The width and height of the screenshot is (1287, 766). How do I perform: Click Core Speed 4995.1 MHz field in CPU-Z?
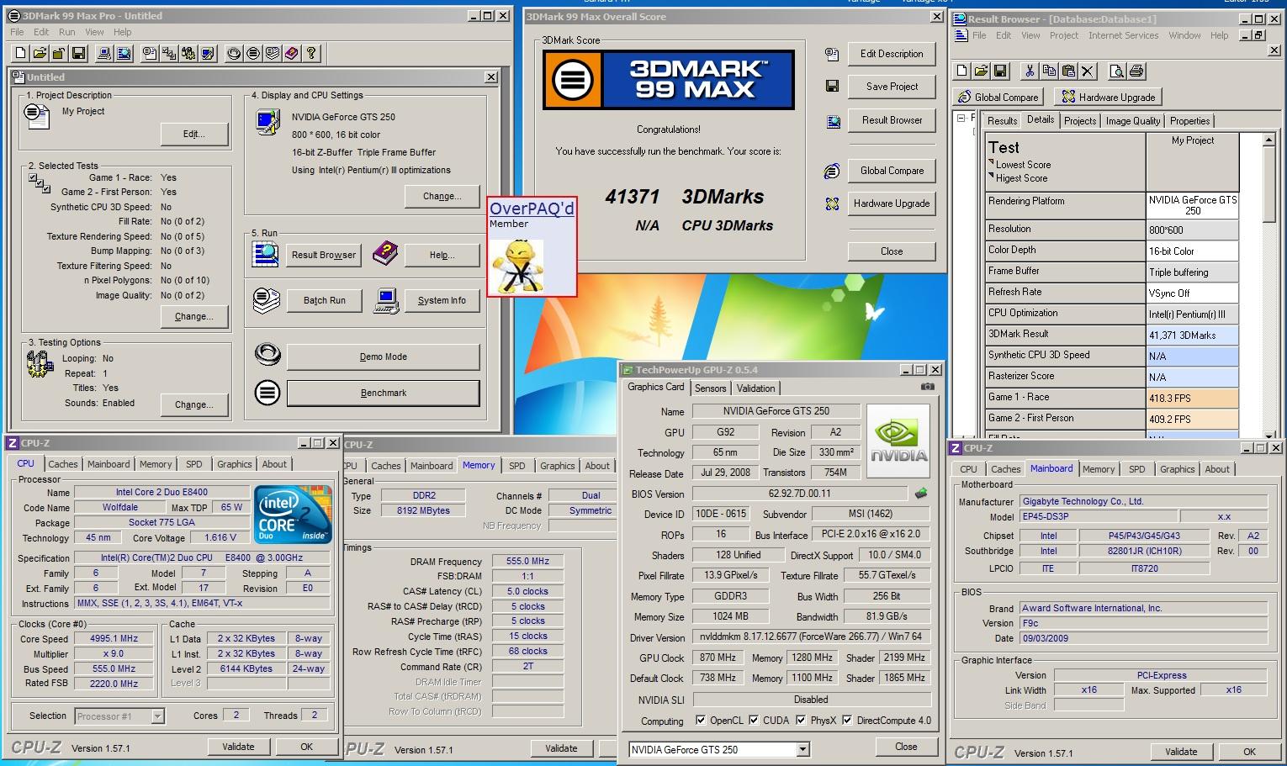[x=115, y=638]
